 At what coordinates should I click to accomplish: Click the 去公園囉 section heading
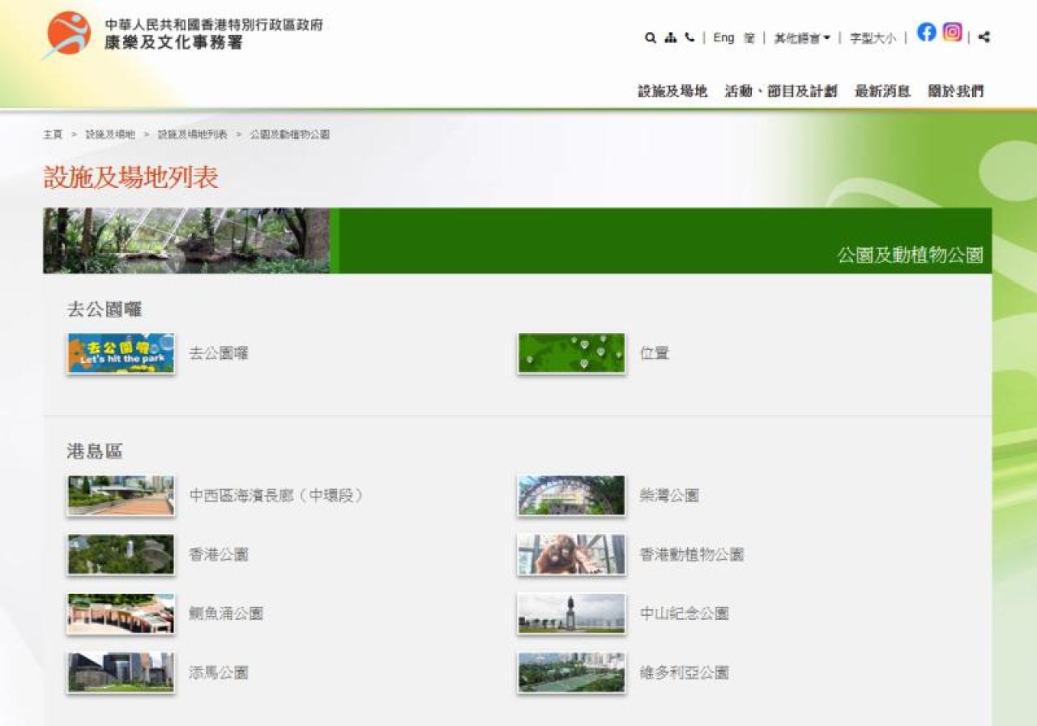pyautogui.click(x=105, y=309)
